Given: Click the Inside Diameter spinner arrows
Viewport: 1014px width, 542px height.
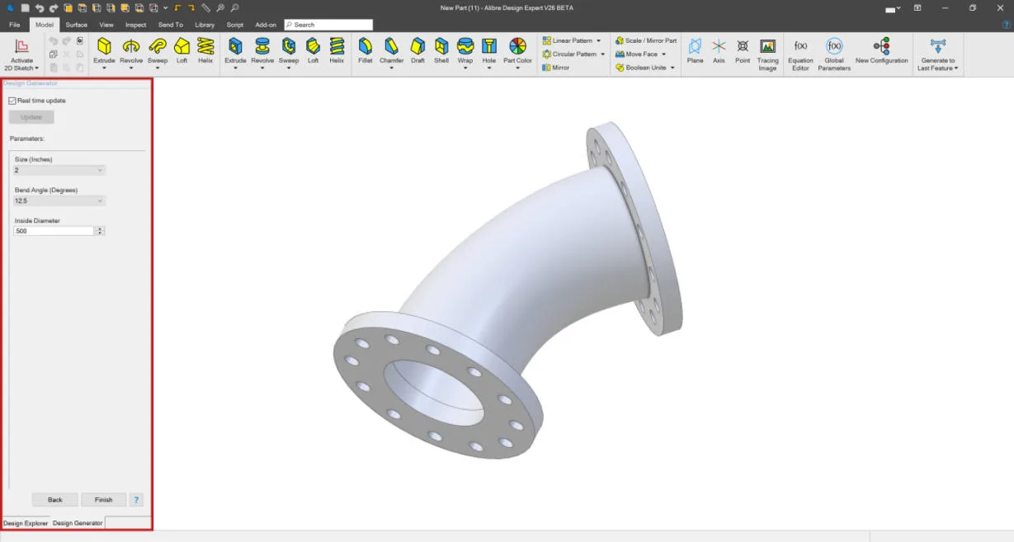Looking at the screenshot, I should point(100,231).
